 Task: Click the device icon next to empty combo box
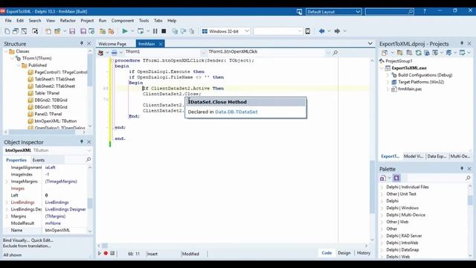(x=307, y=31)
